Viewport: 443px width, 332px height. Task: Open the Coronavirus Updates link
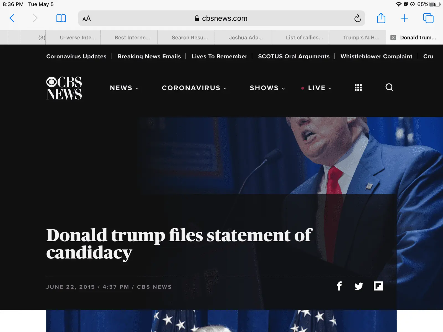click(76, 56)
